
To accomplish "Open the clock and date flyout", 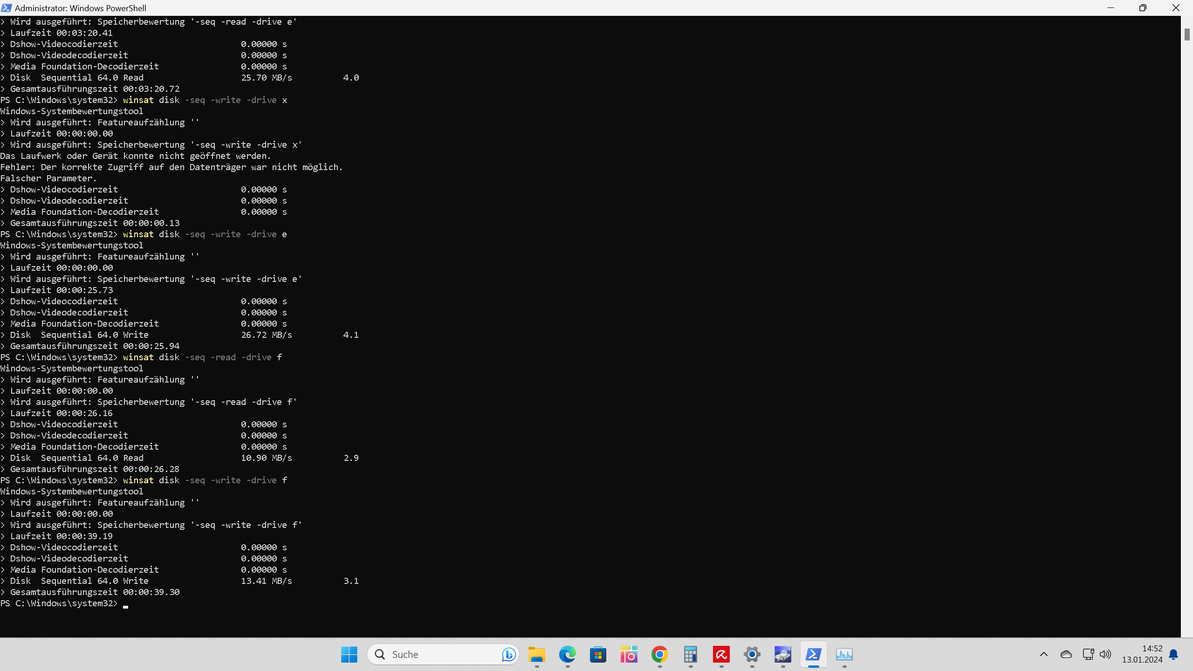I will pyautogui.click(x=1142, y=654).
